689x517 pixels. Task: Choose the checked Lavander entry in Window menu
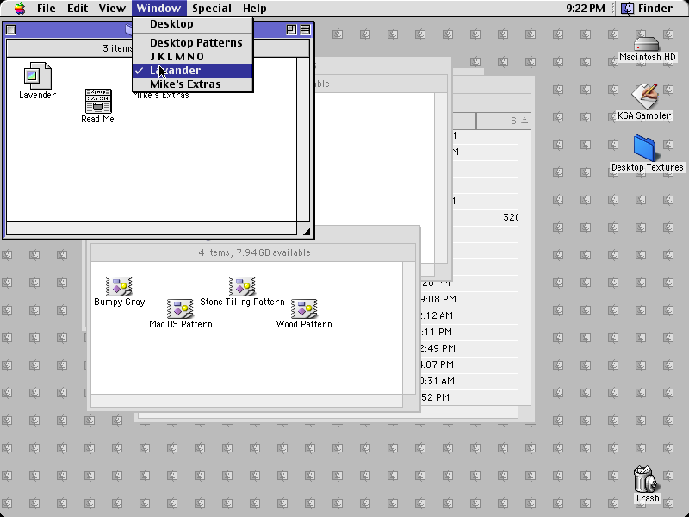192,71
